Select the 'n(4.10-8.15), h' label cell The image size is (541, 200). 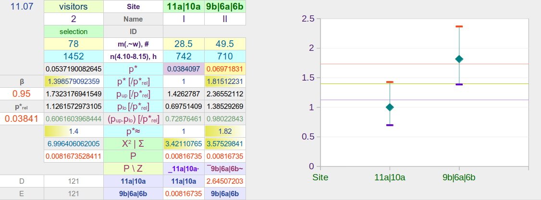pyautogui.click(x=133, y=57)
